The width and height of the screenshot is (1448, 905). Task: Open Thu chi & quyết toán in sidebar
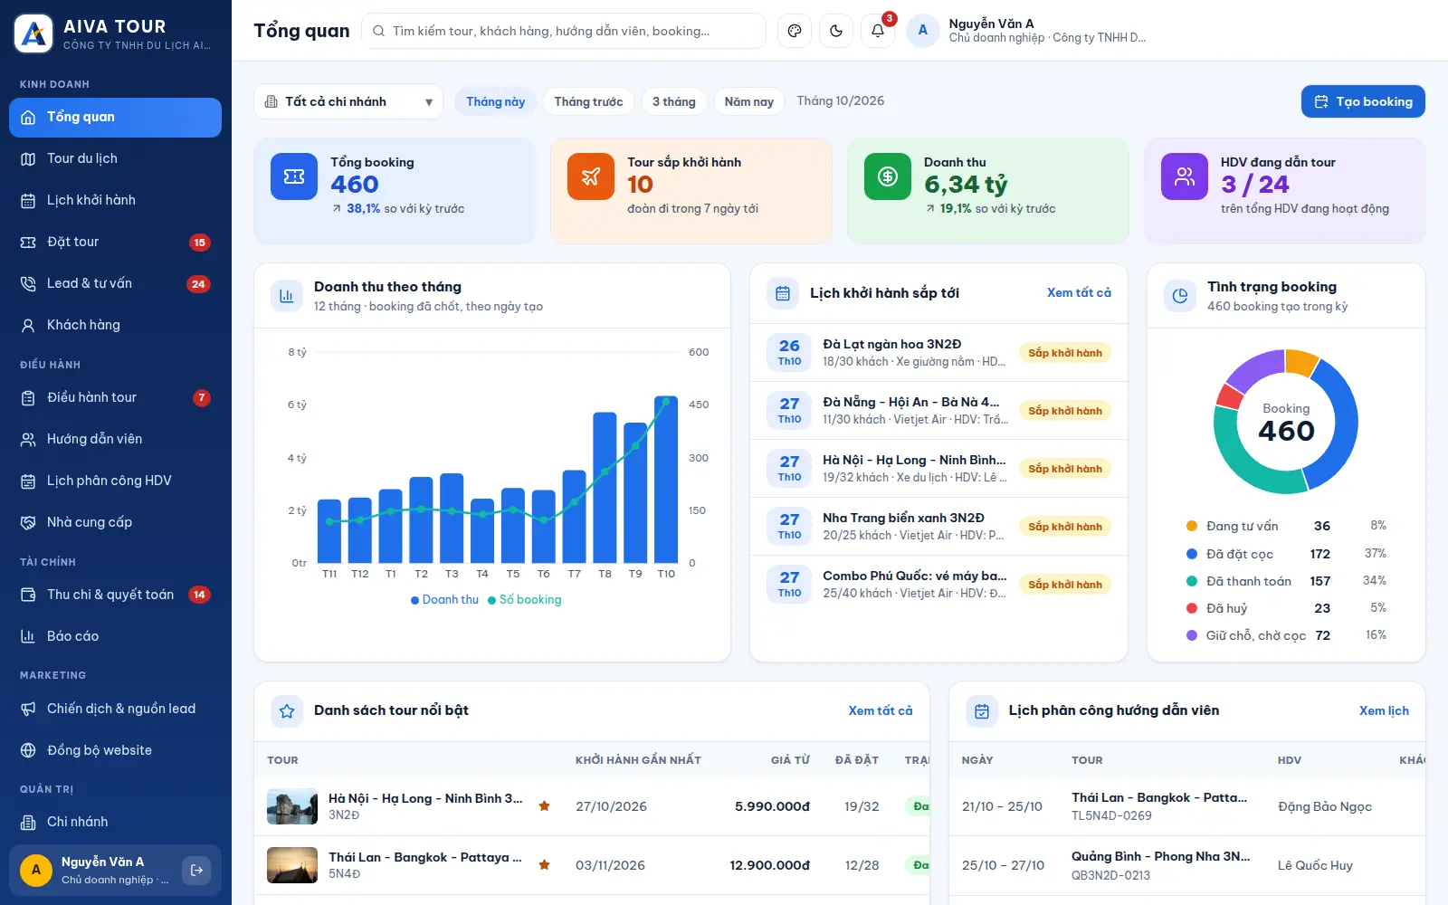coord(115,595)
